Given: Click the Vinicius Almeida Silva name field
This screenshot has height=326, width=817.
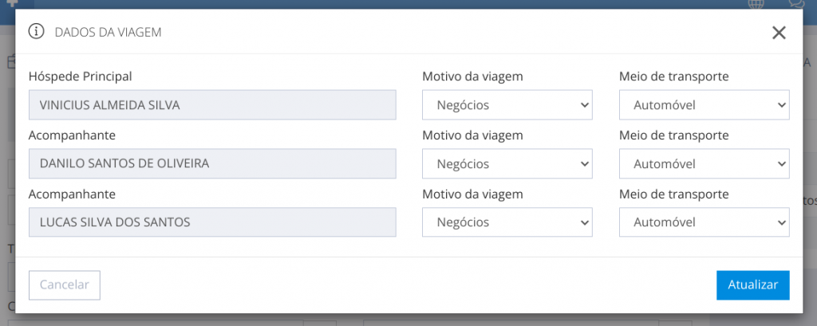Looking at the screenshot, I should click(212, 105).
